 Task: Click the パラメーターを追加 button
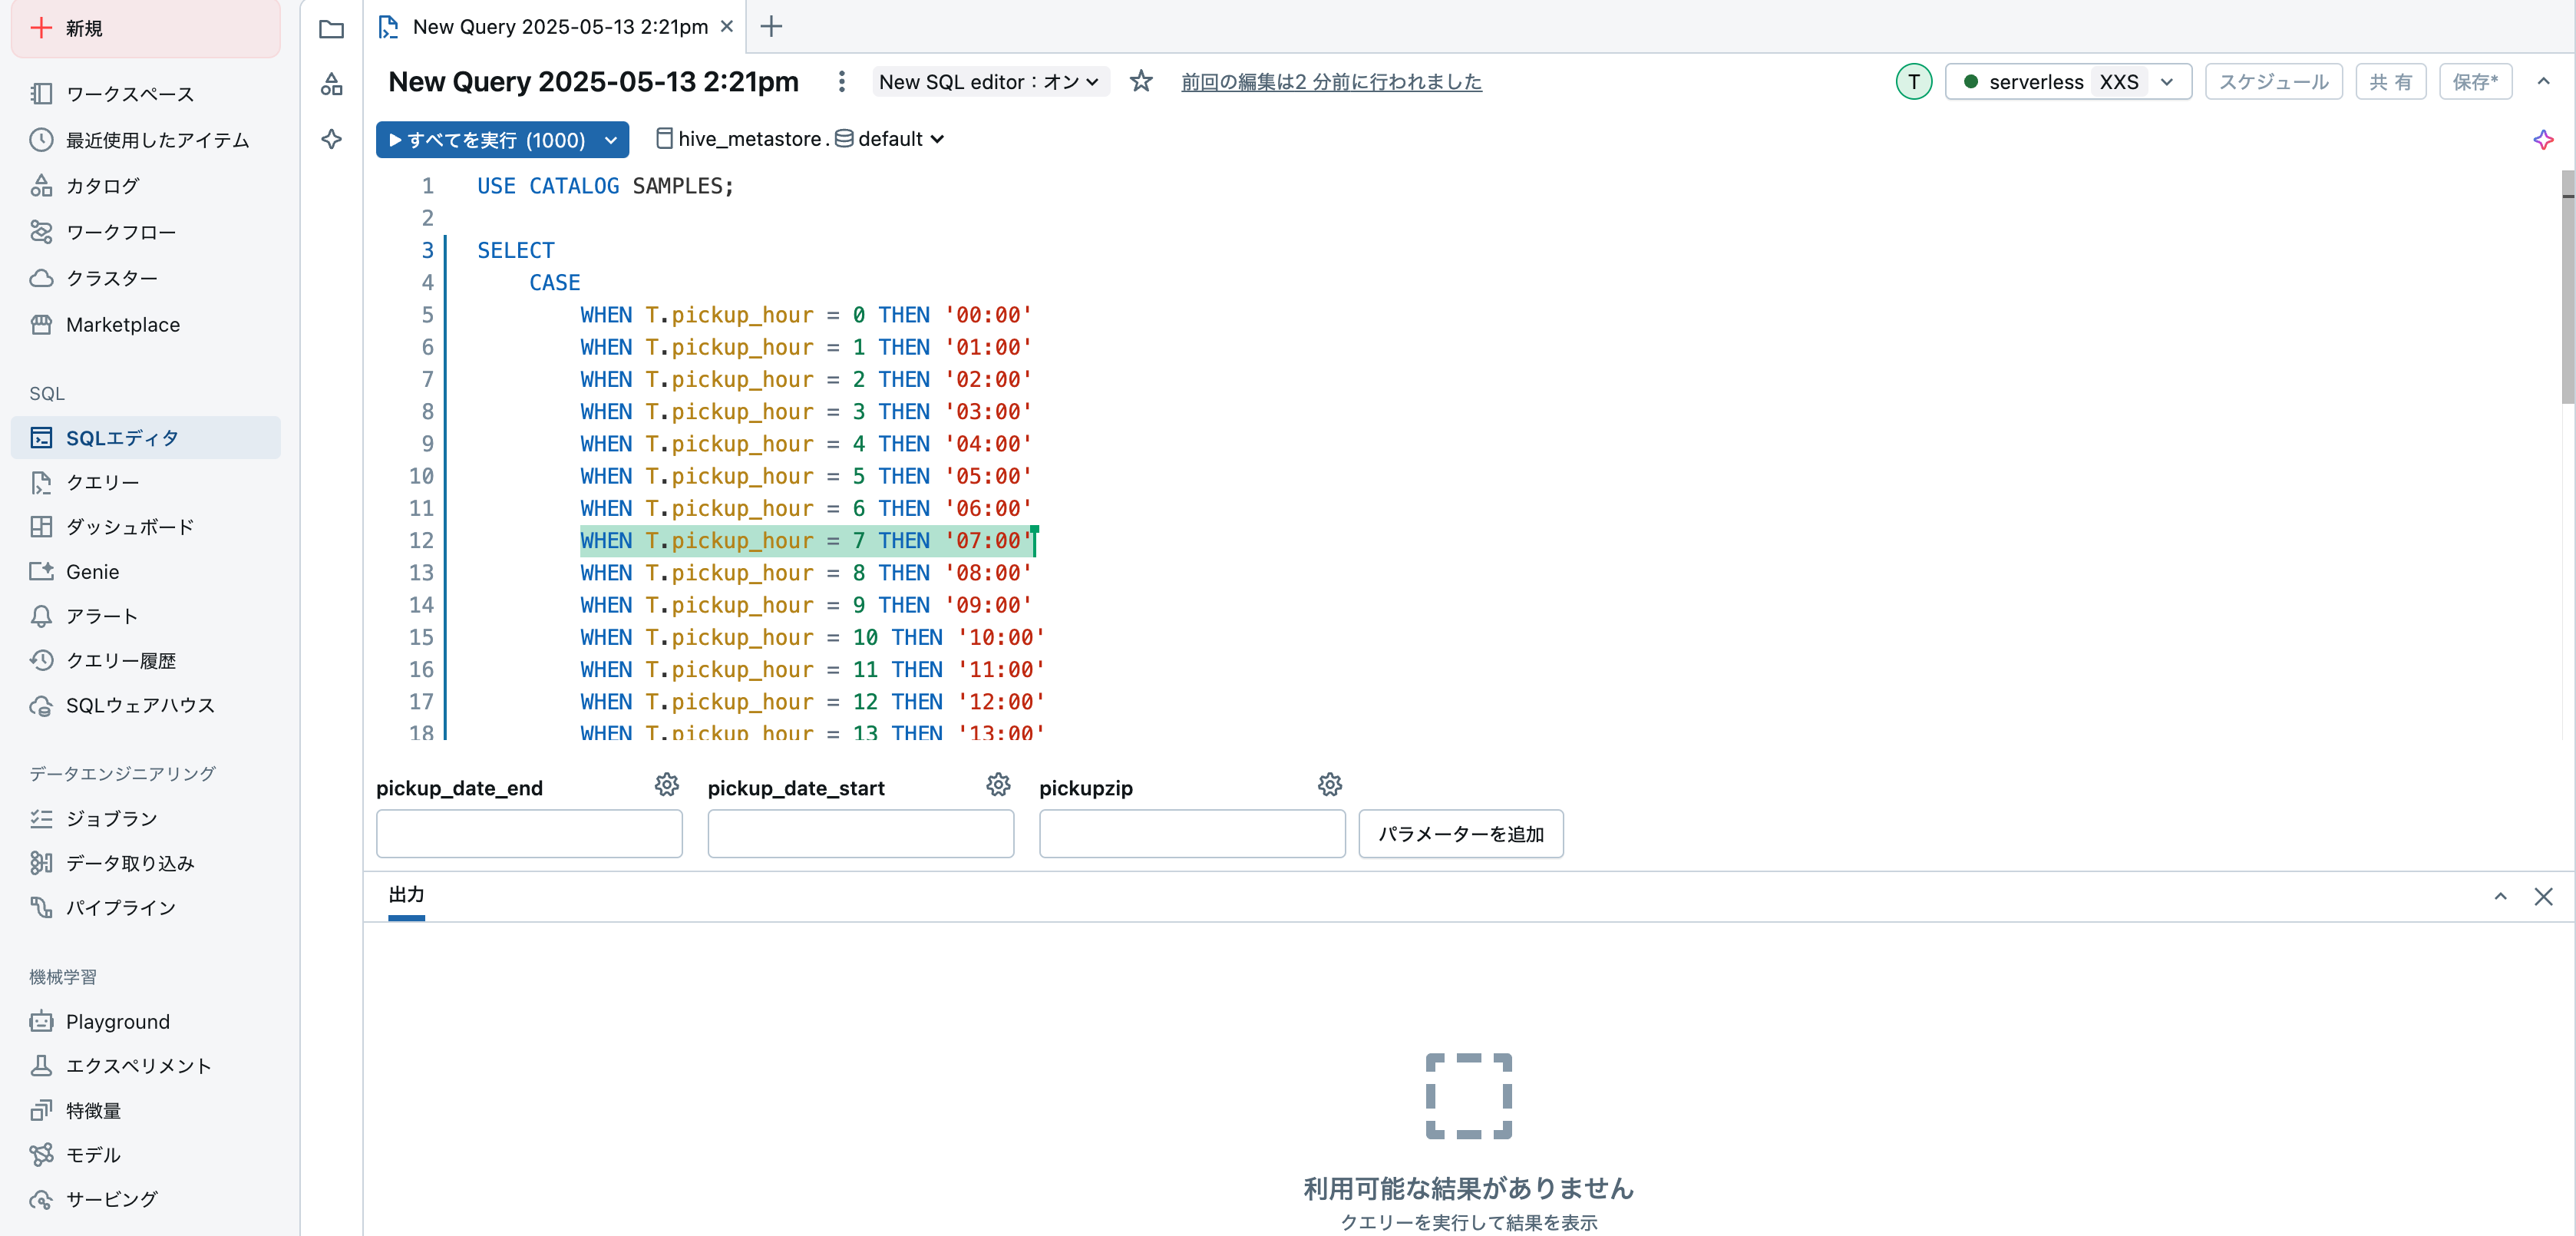pyautogui.click(x=1460, y=834)
